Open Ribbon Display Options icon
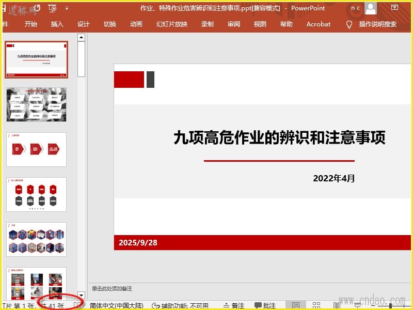413x310 pixels. (394, 7)
